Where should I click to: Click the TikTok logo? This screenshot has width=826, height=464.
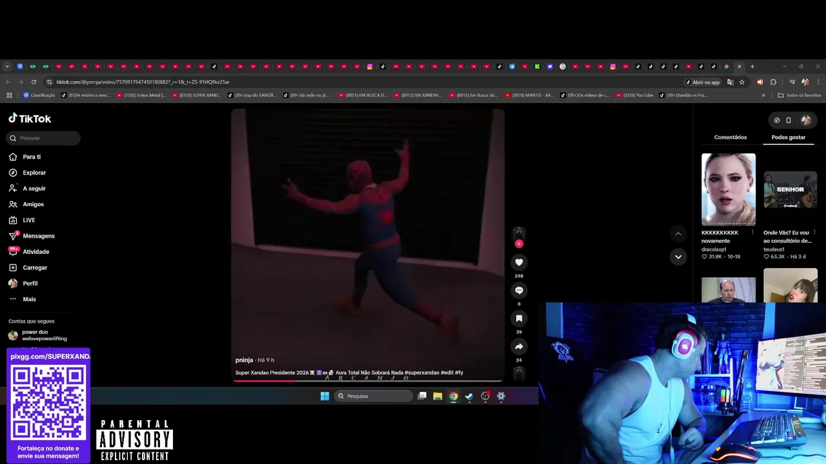point(30,119)
